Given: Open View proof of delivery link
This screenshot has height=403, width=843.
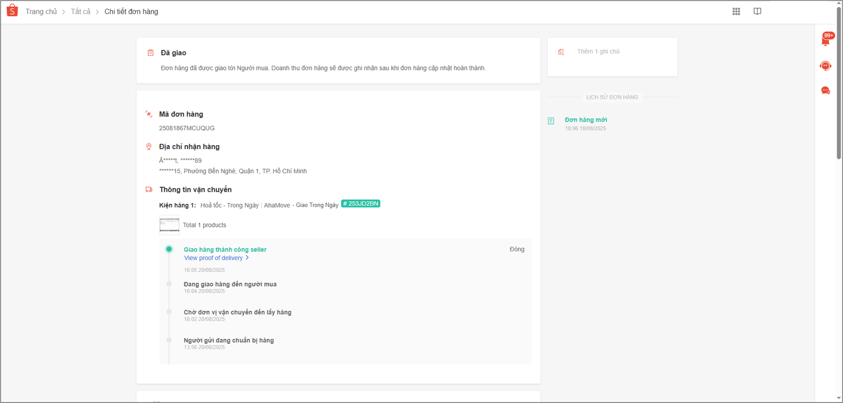Looking at the screenshot, I should (213, 258).
